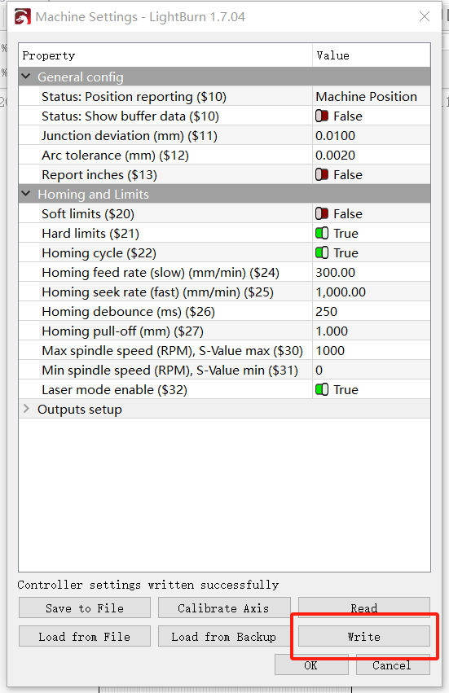
Task: Toggle Status: Show buffer data ($10) switch
Action: (322, 116)
